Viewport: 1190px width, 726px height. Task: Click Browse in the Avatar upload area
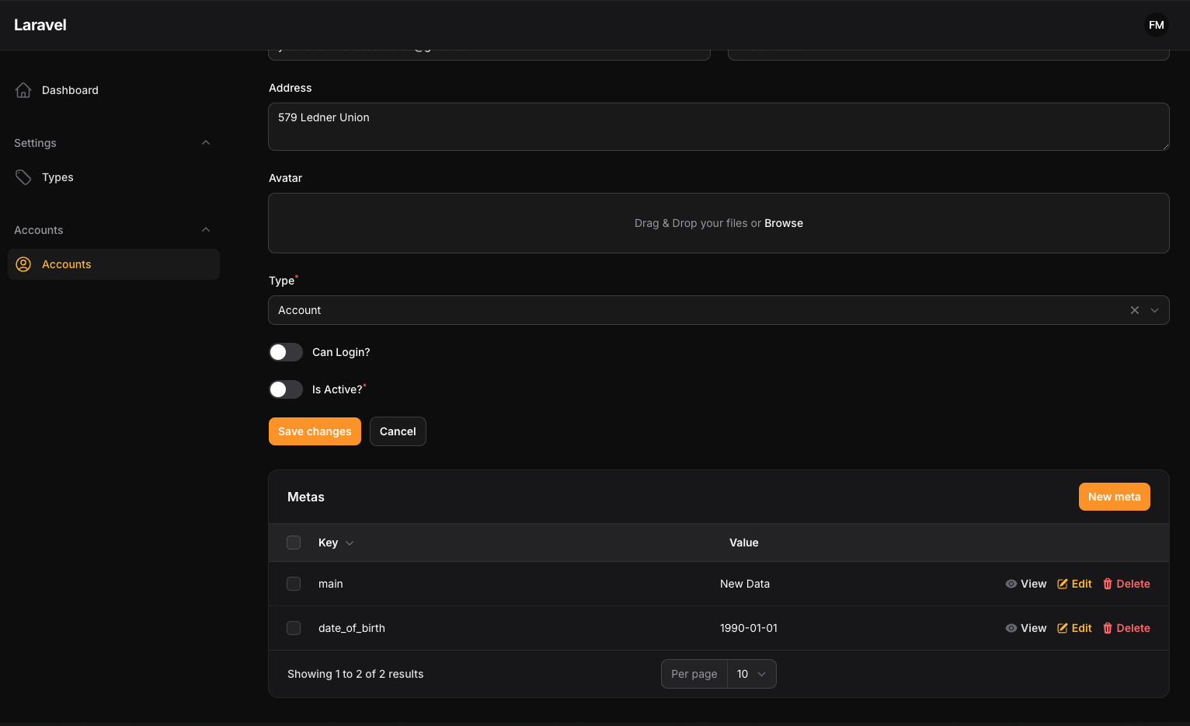pos(784,223)
